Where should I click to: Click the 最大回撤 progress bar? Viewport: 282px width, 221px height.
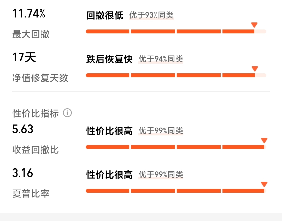click(x=176, y=32)
